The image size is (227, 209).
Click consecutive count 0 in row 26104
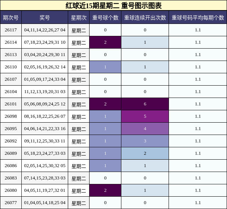(x=145, y=92)
